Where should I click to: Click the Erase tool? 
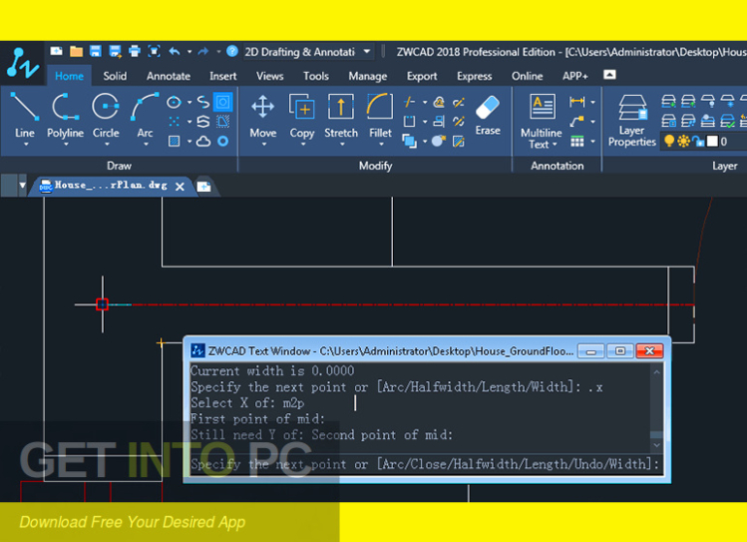[x=488, y=115]
